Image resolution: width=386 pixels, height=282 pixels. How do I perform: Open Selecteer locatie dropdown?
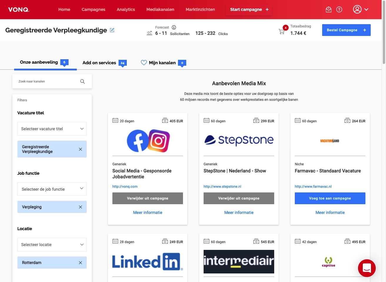point(52,245)
